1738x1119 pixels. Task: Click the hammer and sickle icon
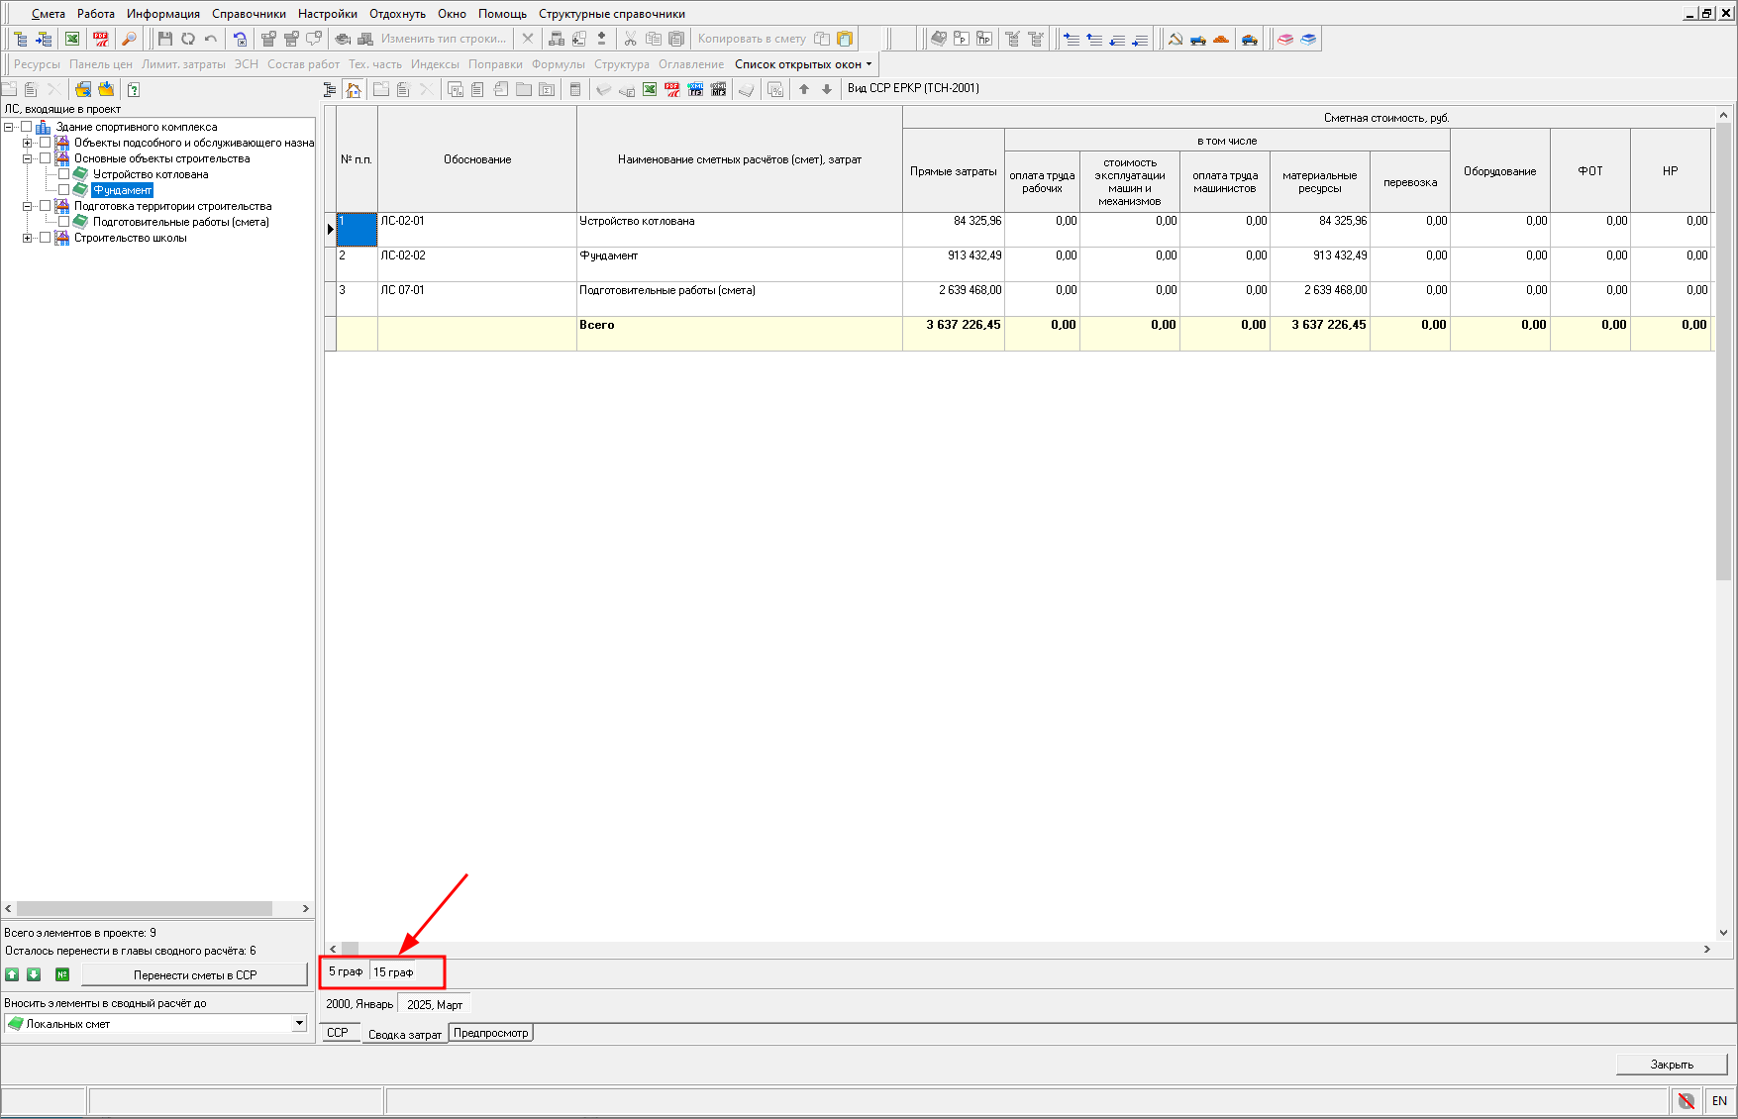click(1176, 40)
